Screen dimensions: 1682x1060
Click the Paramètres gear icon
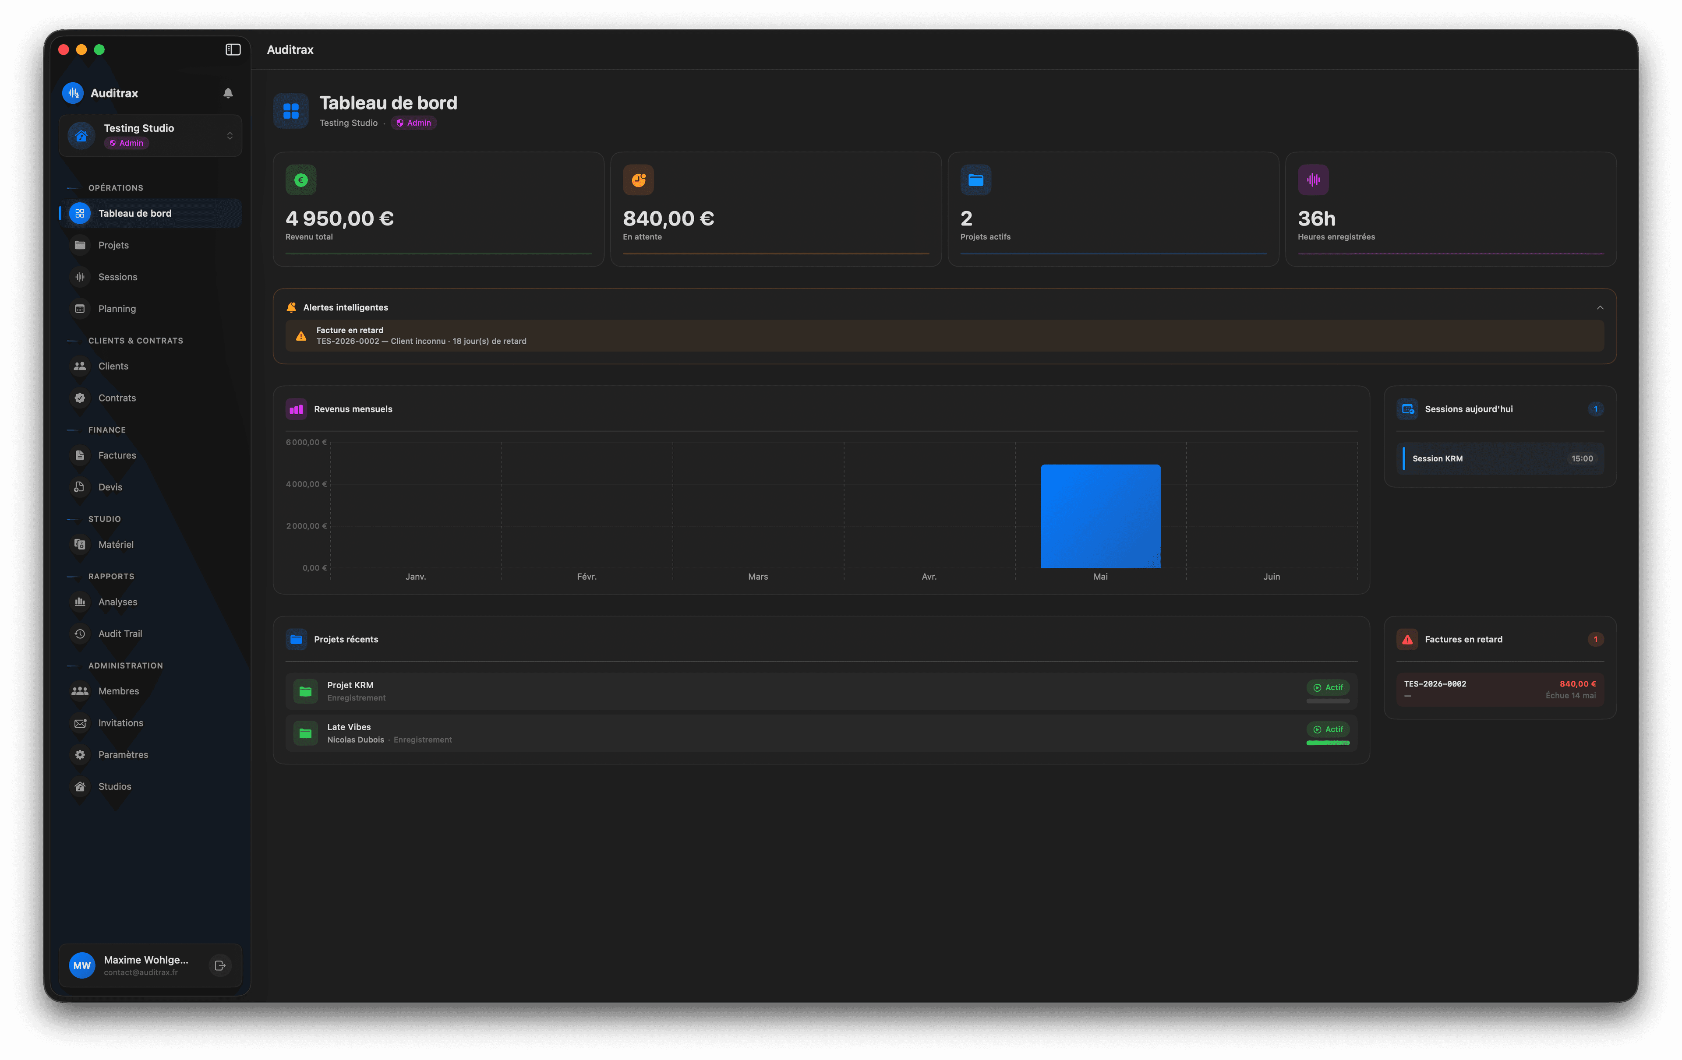[80, 754]
